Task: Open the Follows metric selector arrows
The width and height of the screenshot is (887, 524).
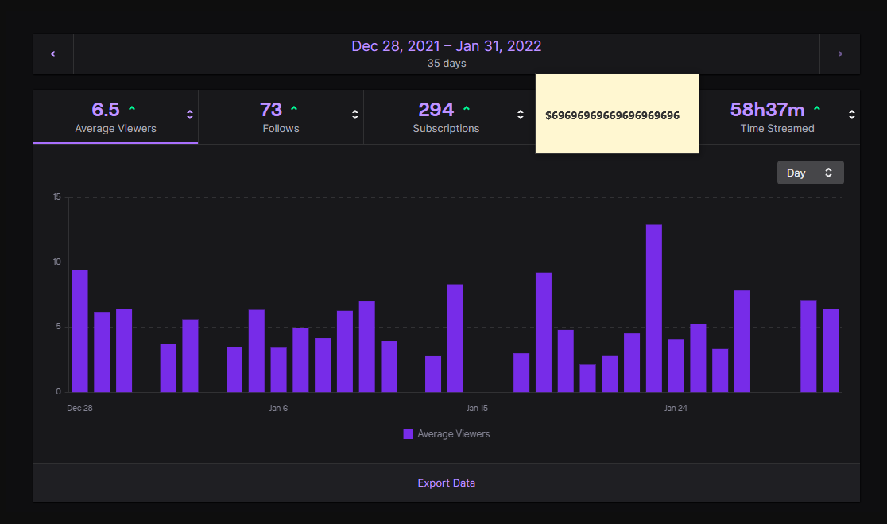Action: click(355, 115)
